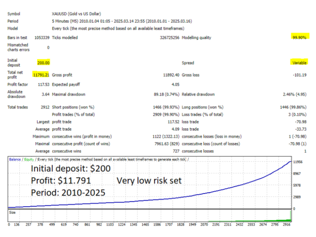Click the 11956 mark on the balance axis
Screen dimensions: 316x237
point(297,162)
